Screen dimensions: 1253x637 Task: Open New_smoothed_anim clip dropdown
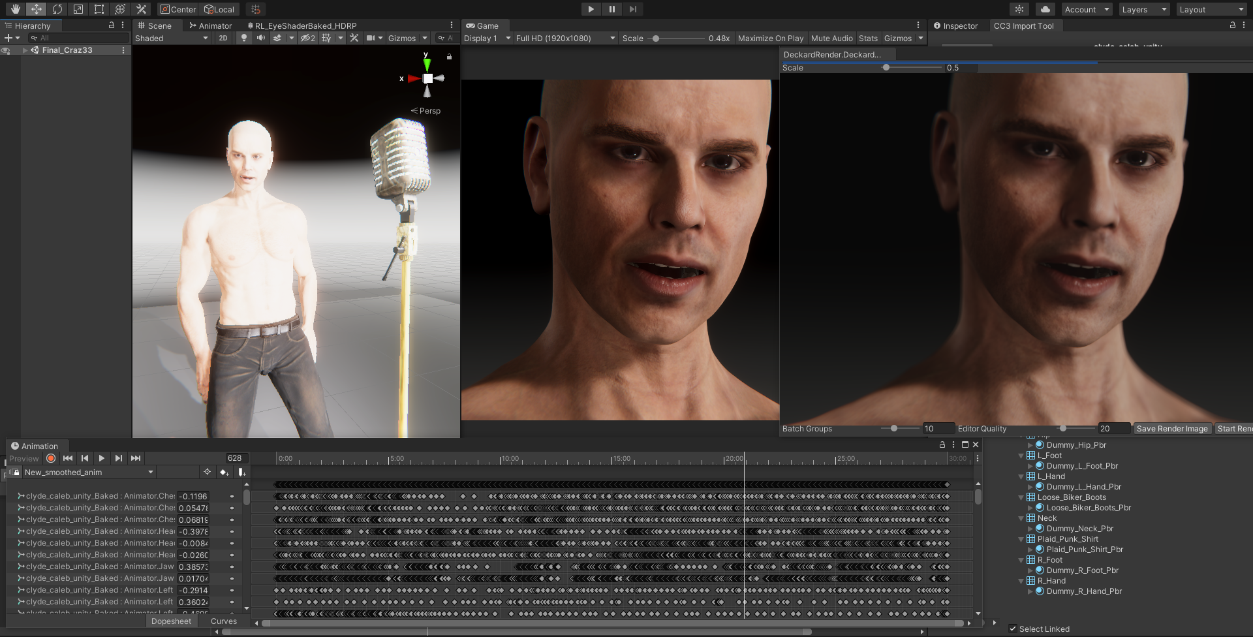88,472
